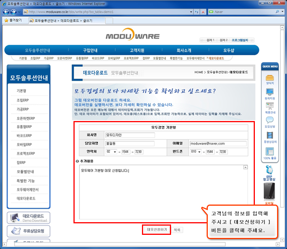Image resolution: width=287 pixels, height=249 pixels.
Task: Open the 모두솔루션안내 main menu
Action: click(x=38, y=51)
